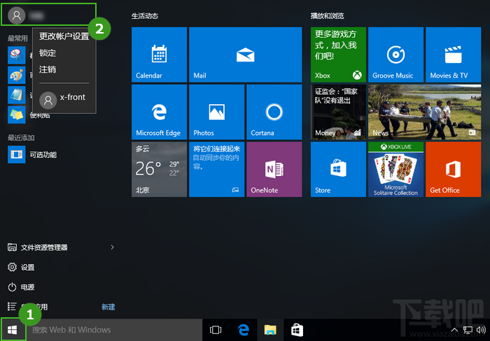Open the Movies & TV tile
This screenshot has height=341, width=490.
453,55
